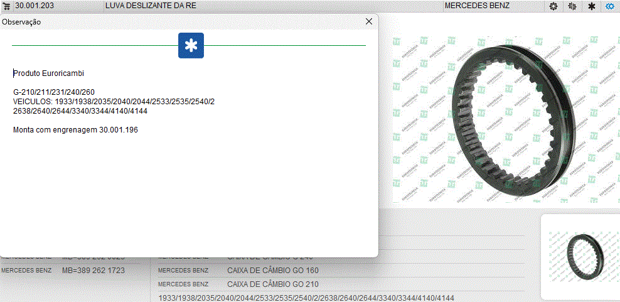The image size is (620, 302).
Task: Click the black gear icon in header
Action: click(553, 6)
